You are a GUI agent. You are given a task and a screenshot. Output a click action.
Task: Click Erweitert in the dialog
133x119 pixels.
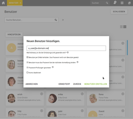coord(64,84)
